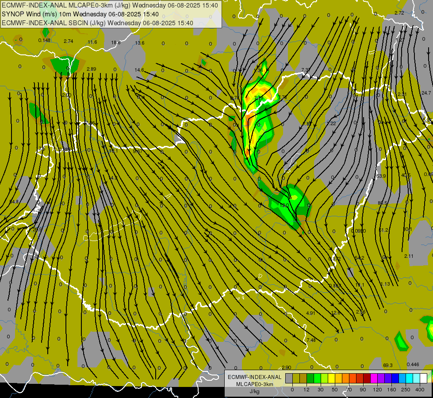This screenshot has height=398, width=433.
Task: Click the map value 13.6
Action: (140, 43)
